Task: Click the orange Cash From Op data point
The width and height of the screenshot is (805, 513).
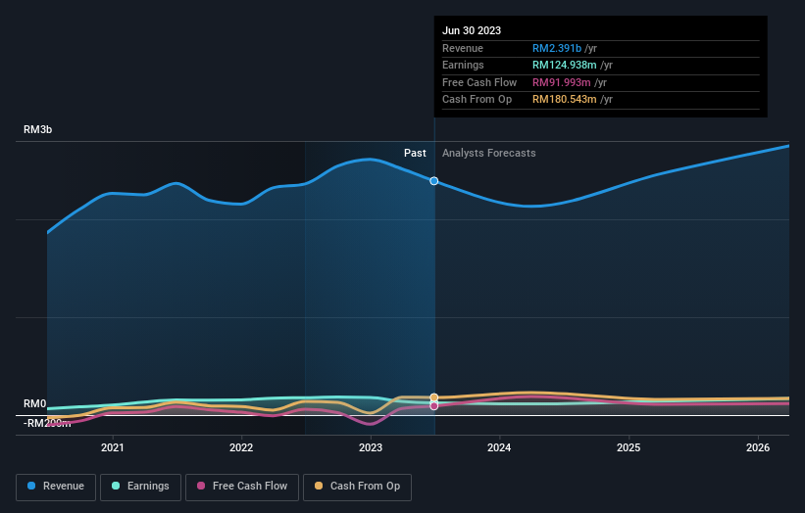Action: [x=434, y=397]
